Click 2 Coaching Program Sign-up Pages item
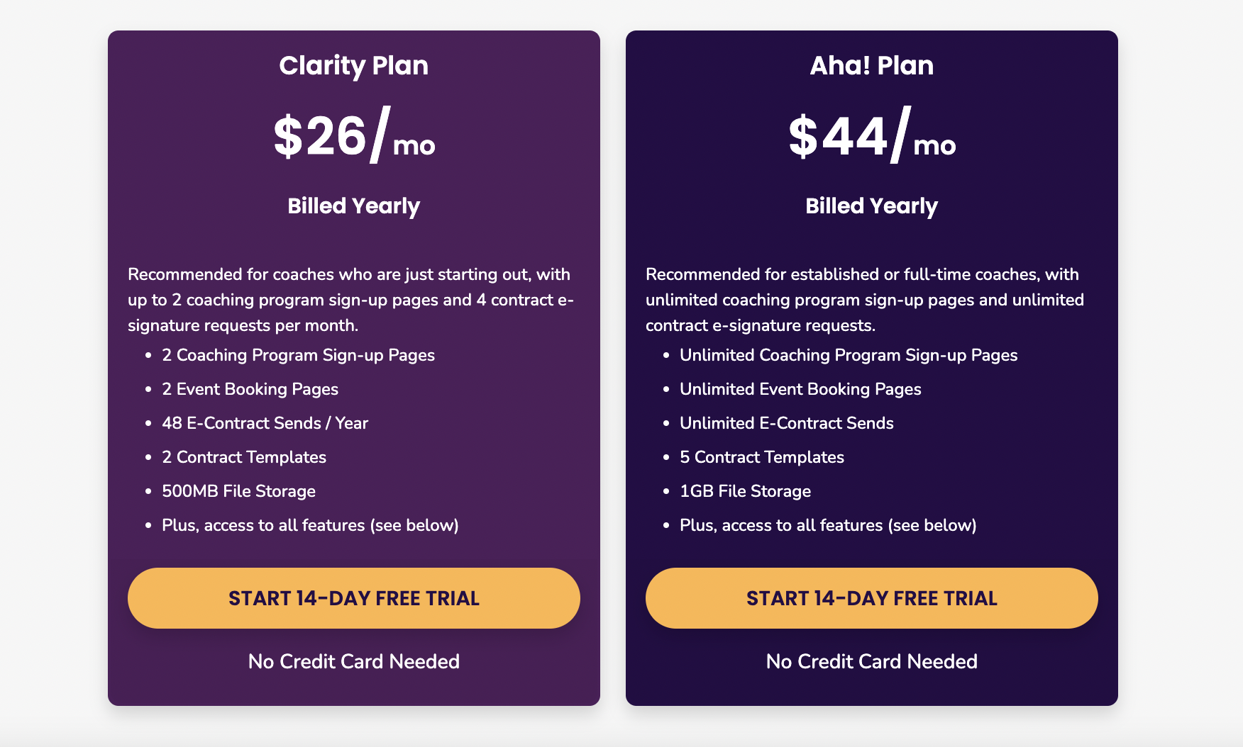The width and height of the screenshot is (1243, 747). point(298,355)
